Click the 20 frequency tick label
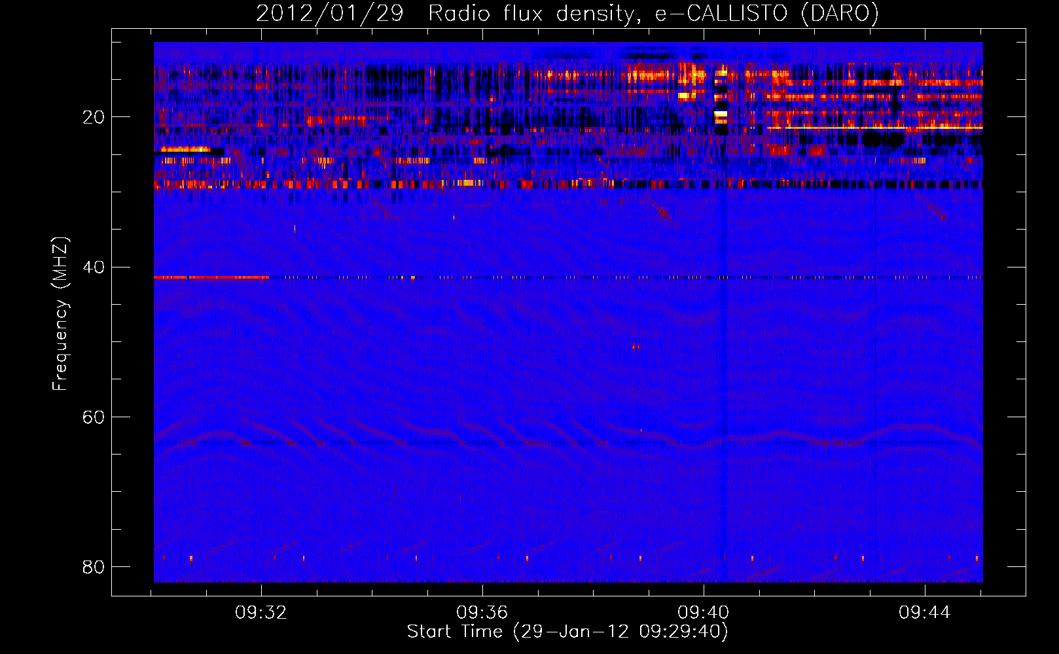Image resolution: width=1059 pixels, height=654 pixels. [x=94, y=118]
